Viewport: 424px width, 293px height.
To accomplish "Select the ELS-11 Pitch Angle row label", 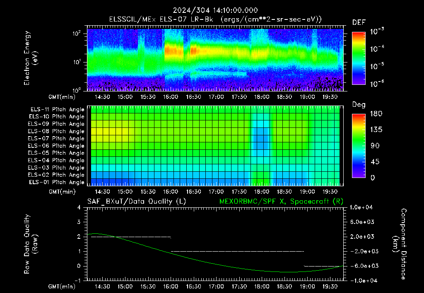I will point(57,110).
